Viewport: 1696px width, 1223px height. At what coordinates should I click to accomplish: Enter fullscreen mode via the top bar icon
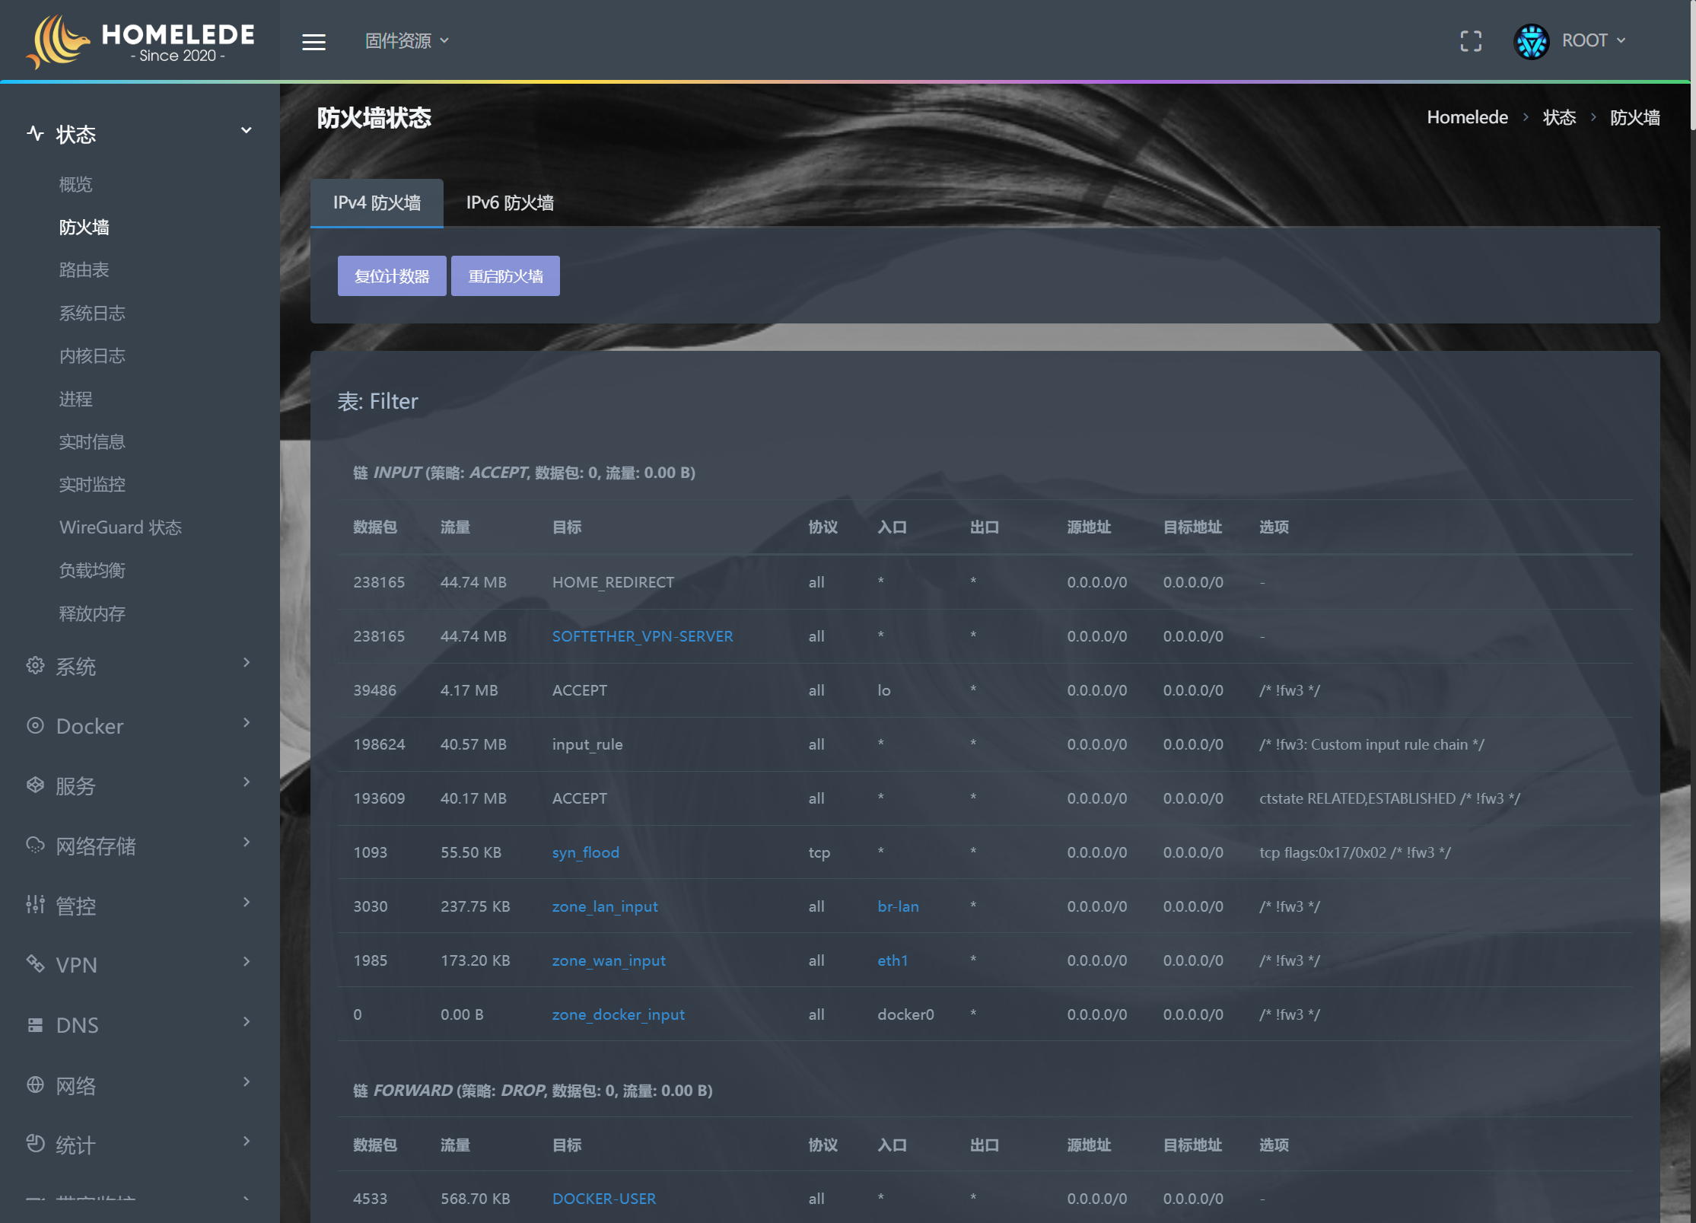(x=1471, y=41)
